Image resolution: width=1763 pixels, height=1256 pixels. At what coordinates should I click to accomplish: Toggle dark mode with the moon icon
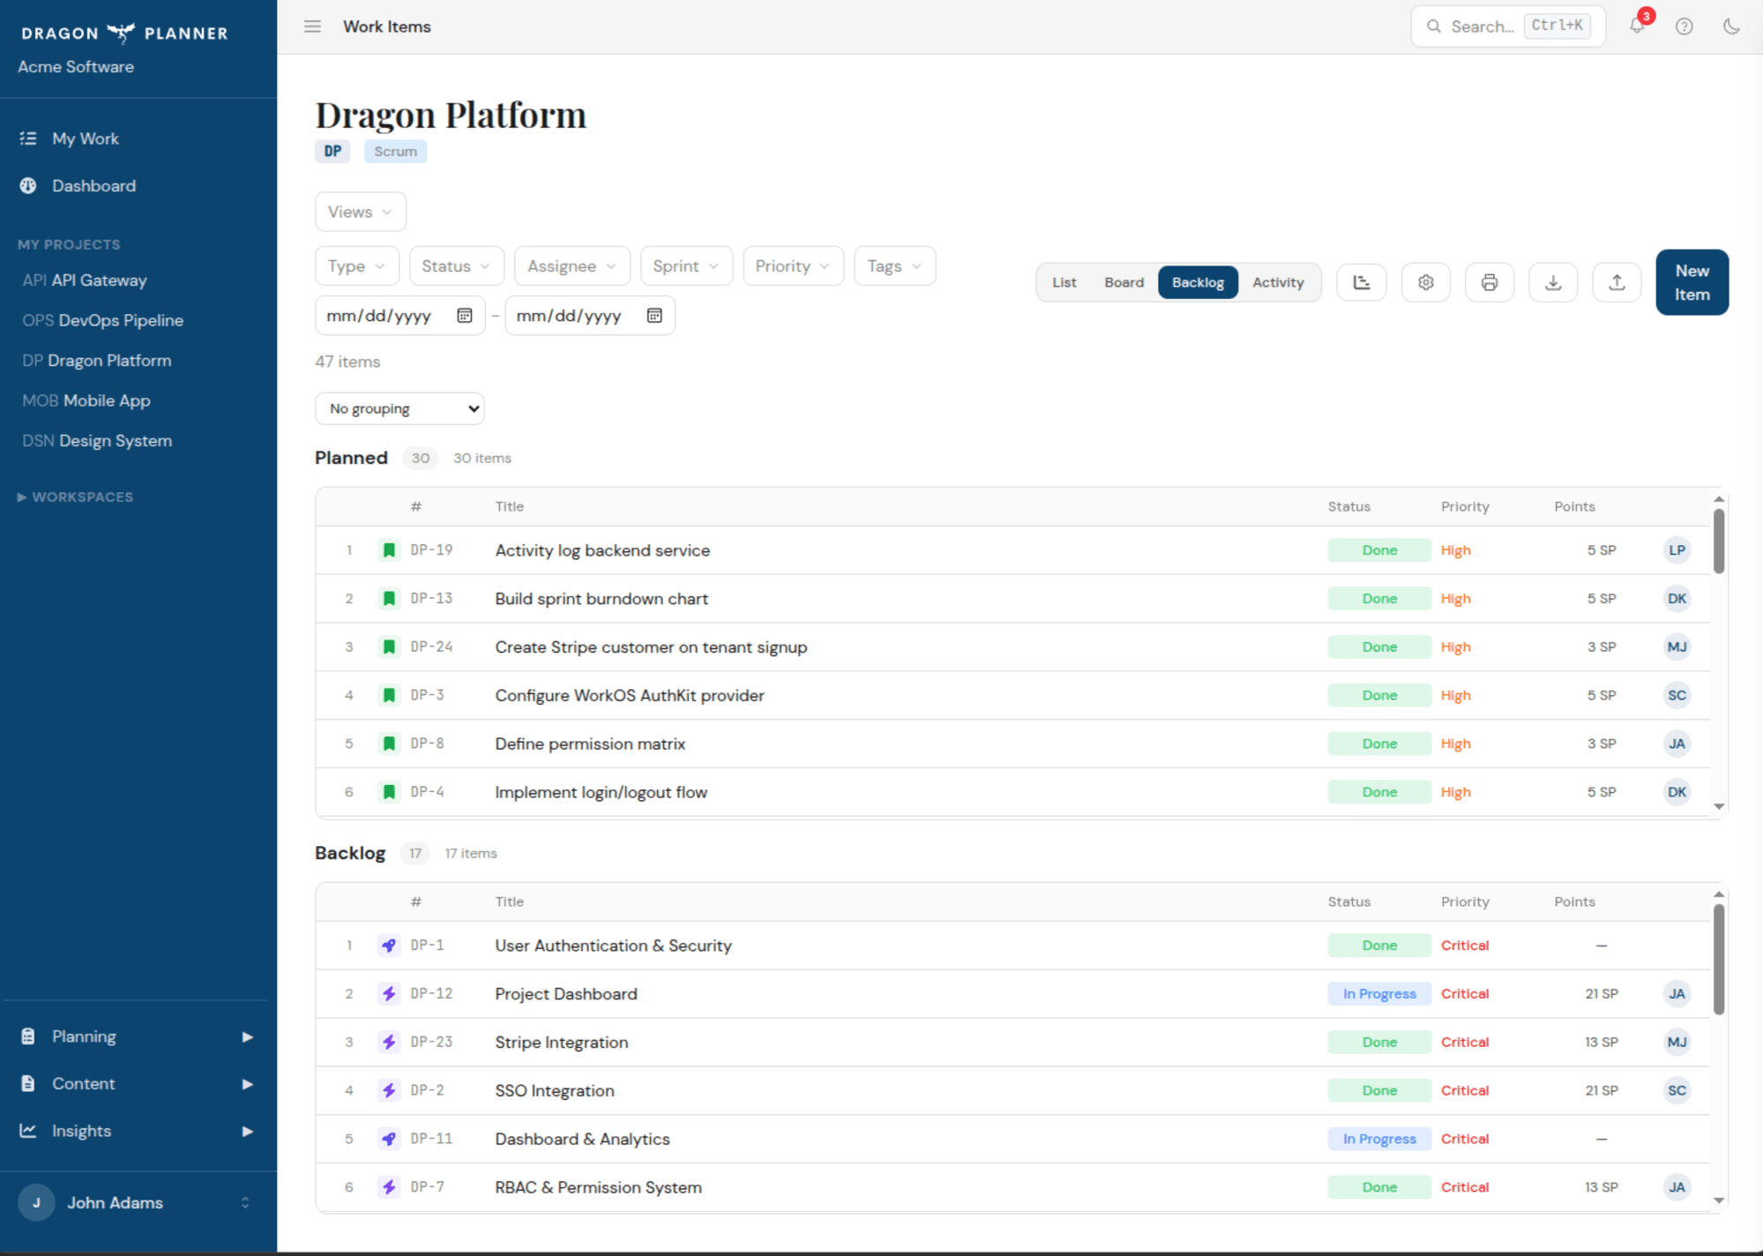(1731, 26)
